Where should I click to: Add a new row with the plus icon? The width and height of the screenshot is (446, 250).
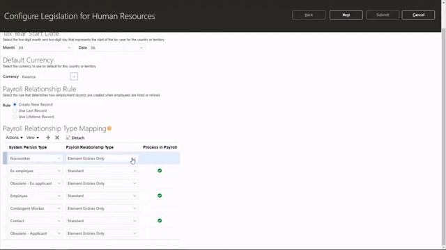(48, 137)
